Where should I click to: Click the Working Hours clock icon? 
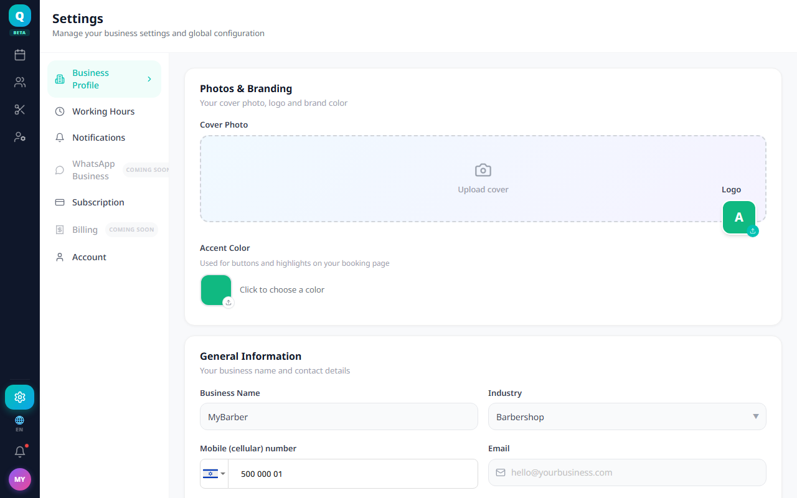click(x=60, y=111)
